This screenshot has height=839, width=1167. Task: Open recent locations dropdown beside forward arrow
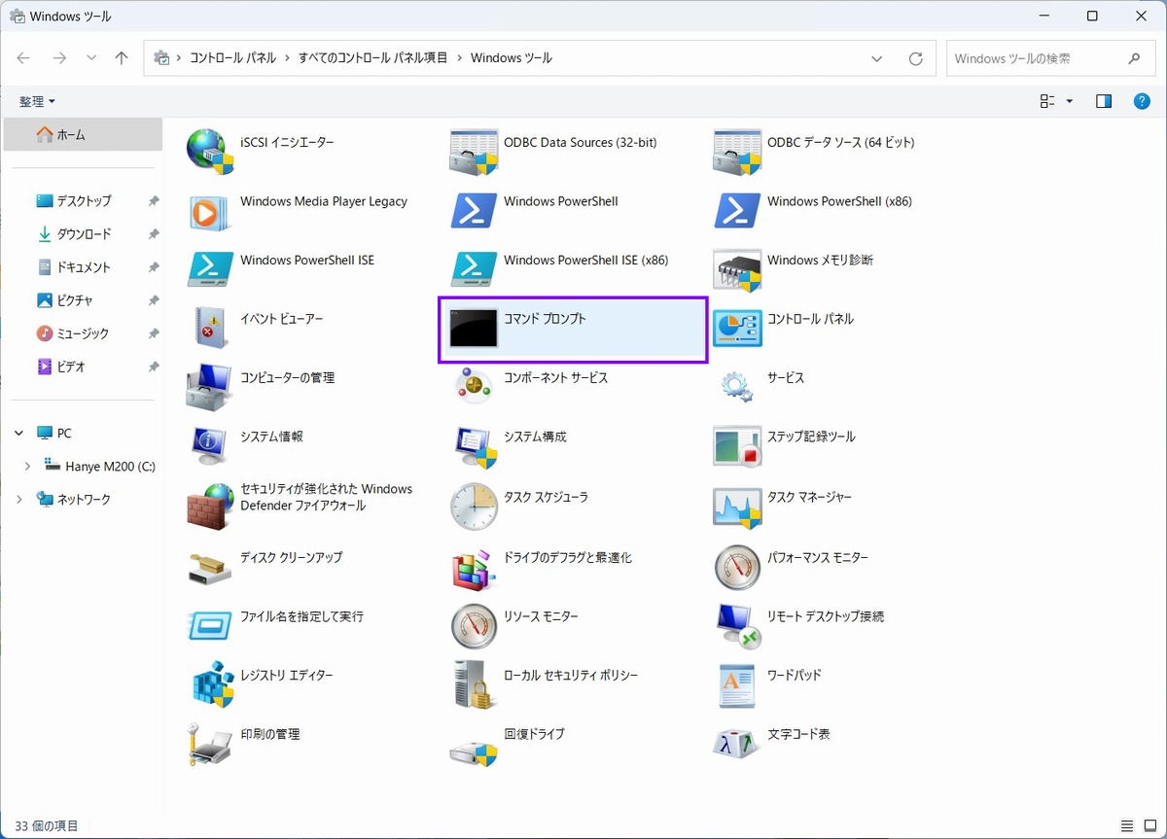pos(91,58)
